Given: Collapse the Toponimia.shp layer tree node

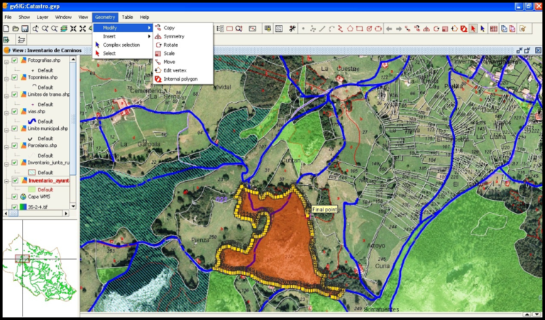Looking at the screenshot, I should pyautogui.click(x=6, y=77).
